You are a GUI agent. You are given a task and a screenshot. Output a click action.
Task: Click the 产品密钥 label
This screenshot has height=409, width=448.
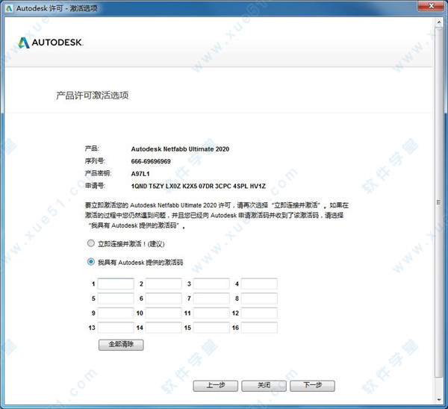98,173
